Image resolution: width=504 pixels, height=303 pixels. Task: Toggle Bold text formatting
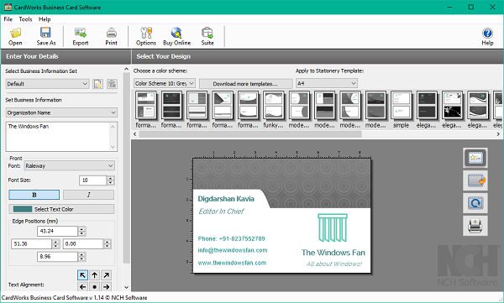tap(34, 195)
